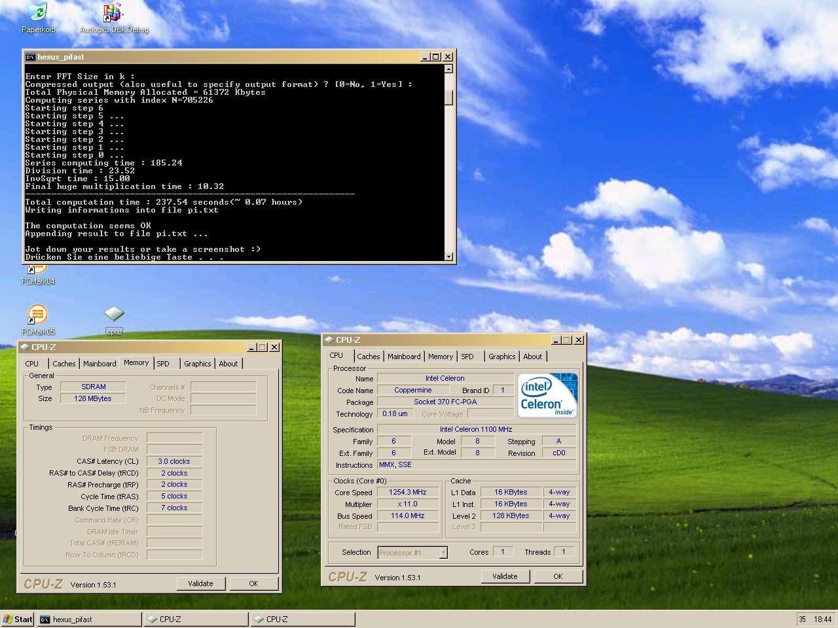Click the Intel Celeron inside logo
Image resolution: width=838 pixels, height=628 pixels.
(x=547, y=395)
